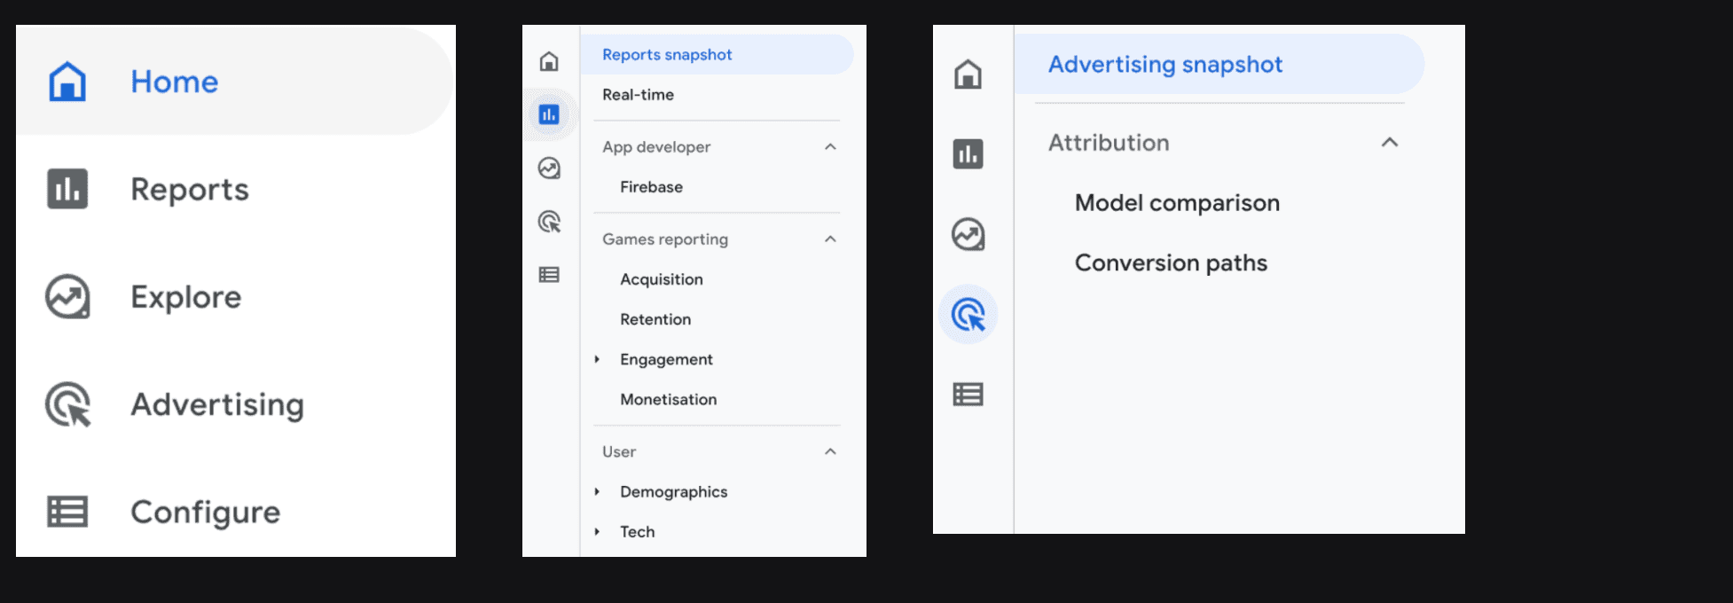
Task: Collapse the App developer section chevron
Action: click(x=830, y=146)
